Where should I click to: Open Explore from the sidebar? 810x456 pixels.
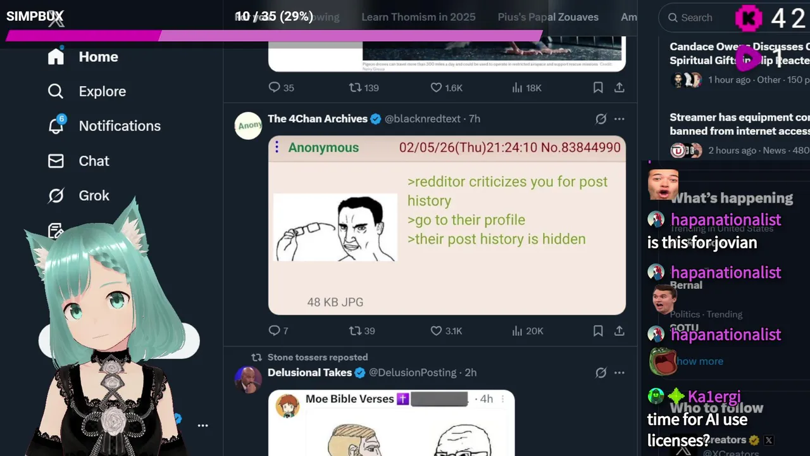(87, 91)
